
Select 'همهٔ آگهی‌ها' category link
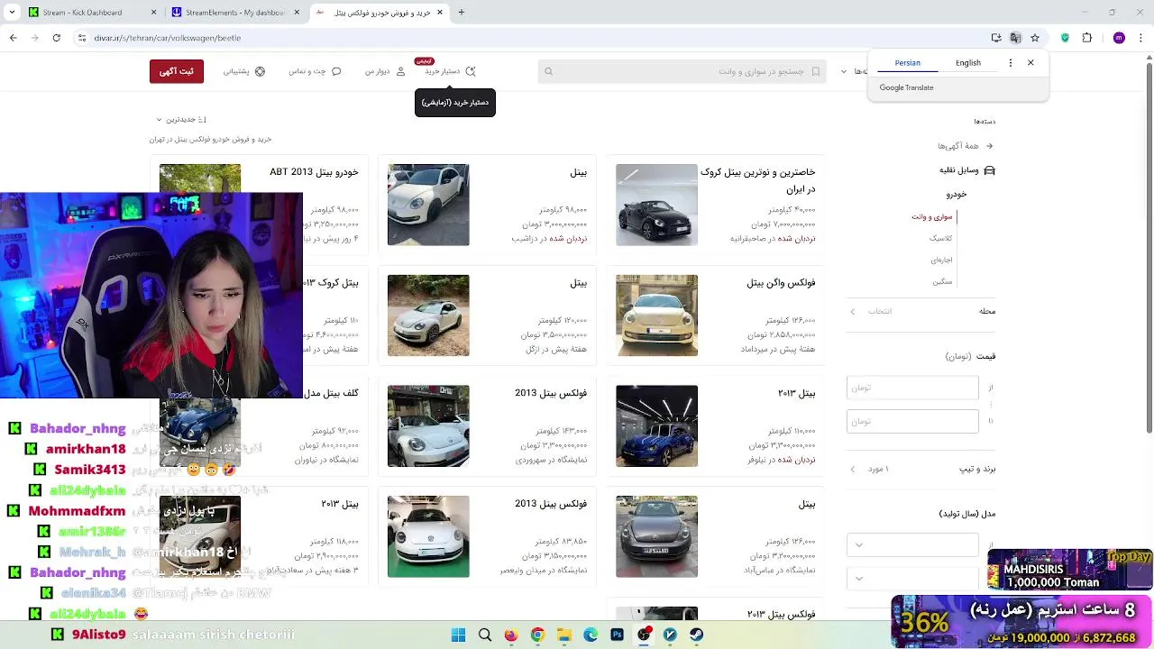(x=957, y=146)
